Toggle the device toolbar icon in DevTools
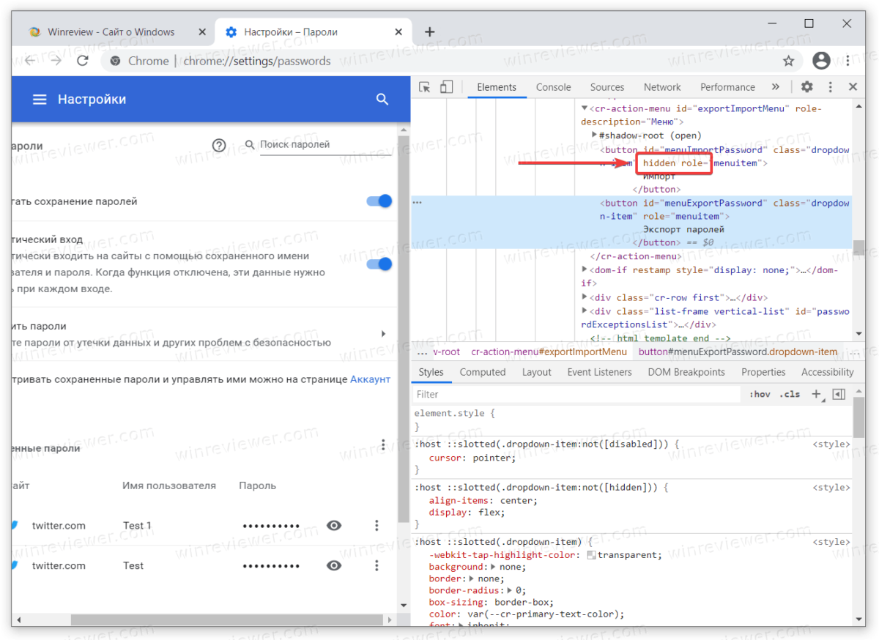 point(446,87)
